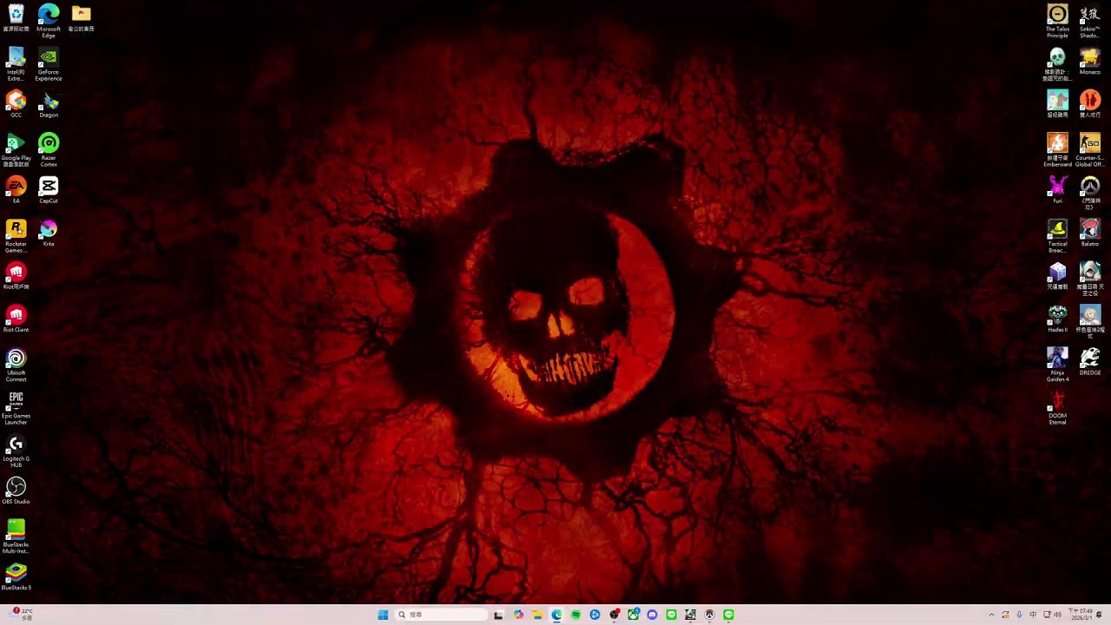The image size is (1111, 625).
Task: Click the taskbar search box
Action: tap(441, 615)
